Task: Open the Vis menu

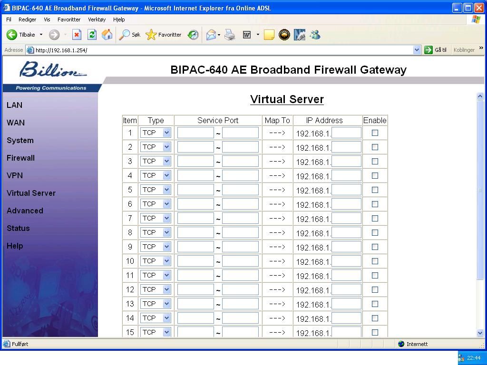Action: tap(47, 19)
